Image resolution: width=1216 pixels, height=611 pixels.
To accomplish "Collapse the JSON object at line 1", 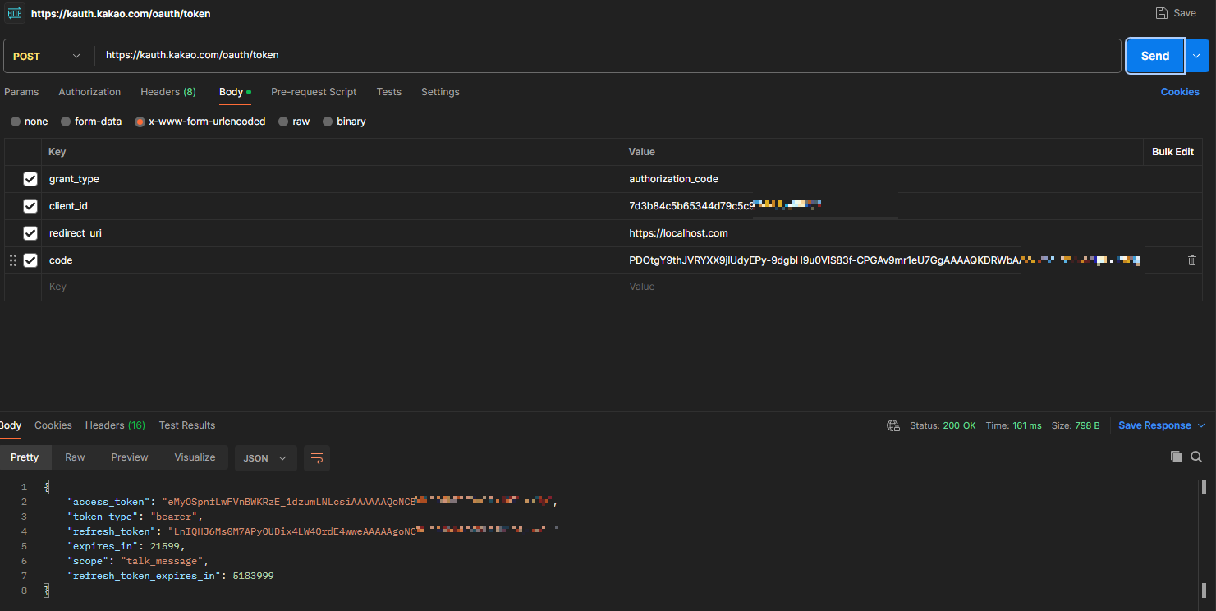I will pyautogui.click(x=47, y=487).
